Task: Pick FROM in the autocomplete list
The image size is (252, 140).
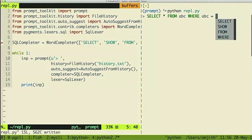Action: coord(225,32)
